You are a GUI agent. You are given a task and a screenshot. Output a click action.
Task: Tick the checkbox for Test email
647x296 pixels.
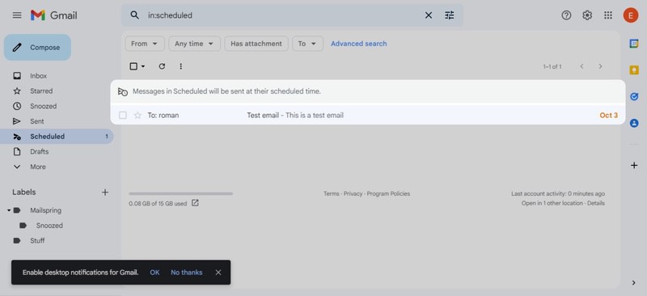123,115
